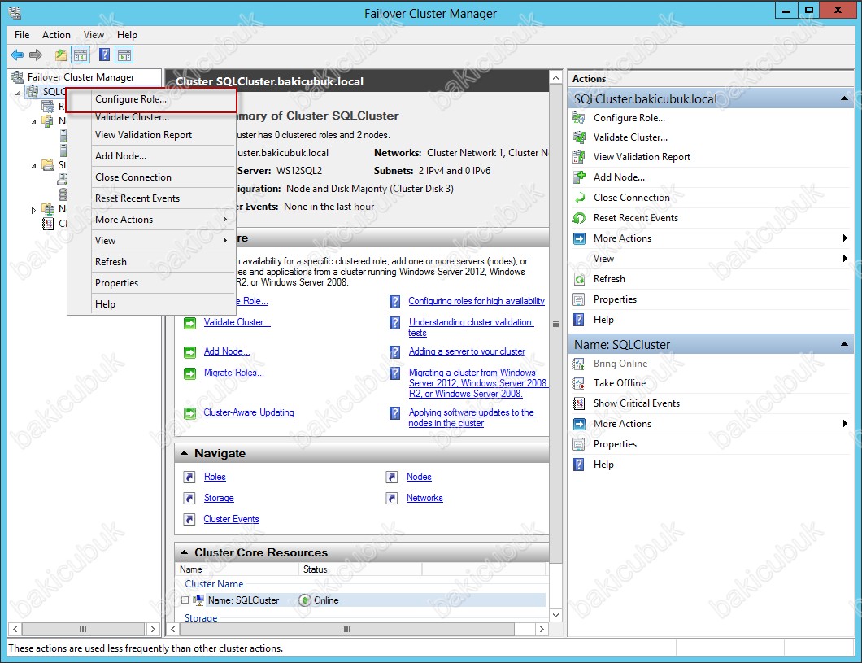862x663 pixels.
Task: Open the File menu
Action: coord(22,35)
